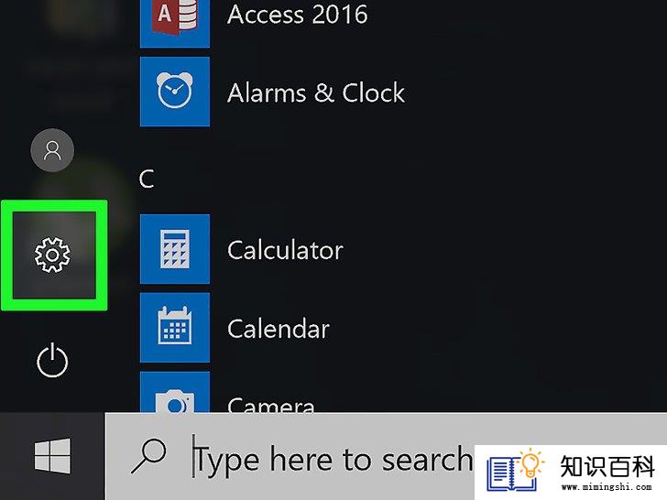Click the search magnifying glass icon

click(148, 456)
